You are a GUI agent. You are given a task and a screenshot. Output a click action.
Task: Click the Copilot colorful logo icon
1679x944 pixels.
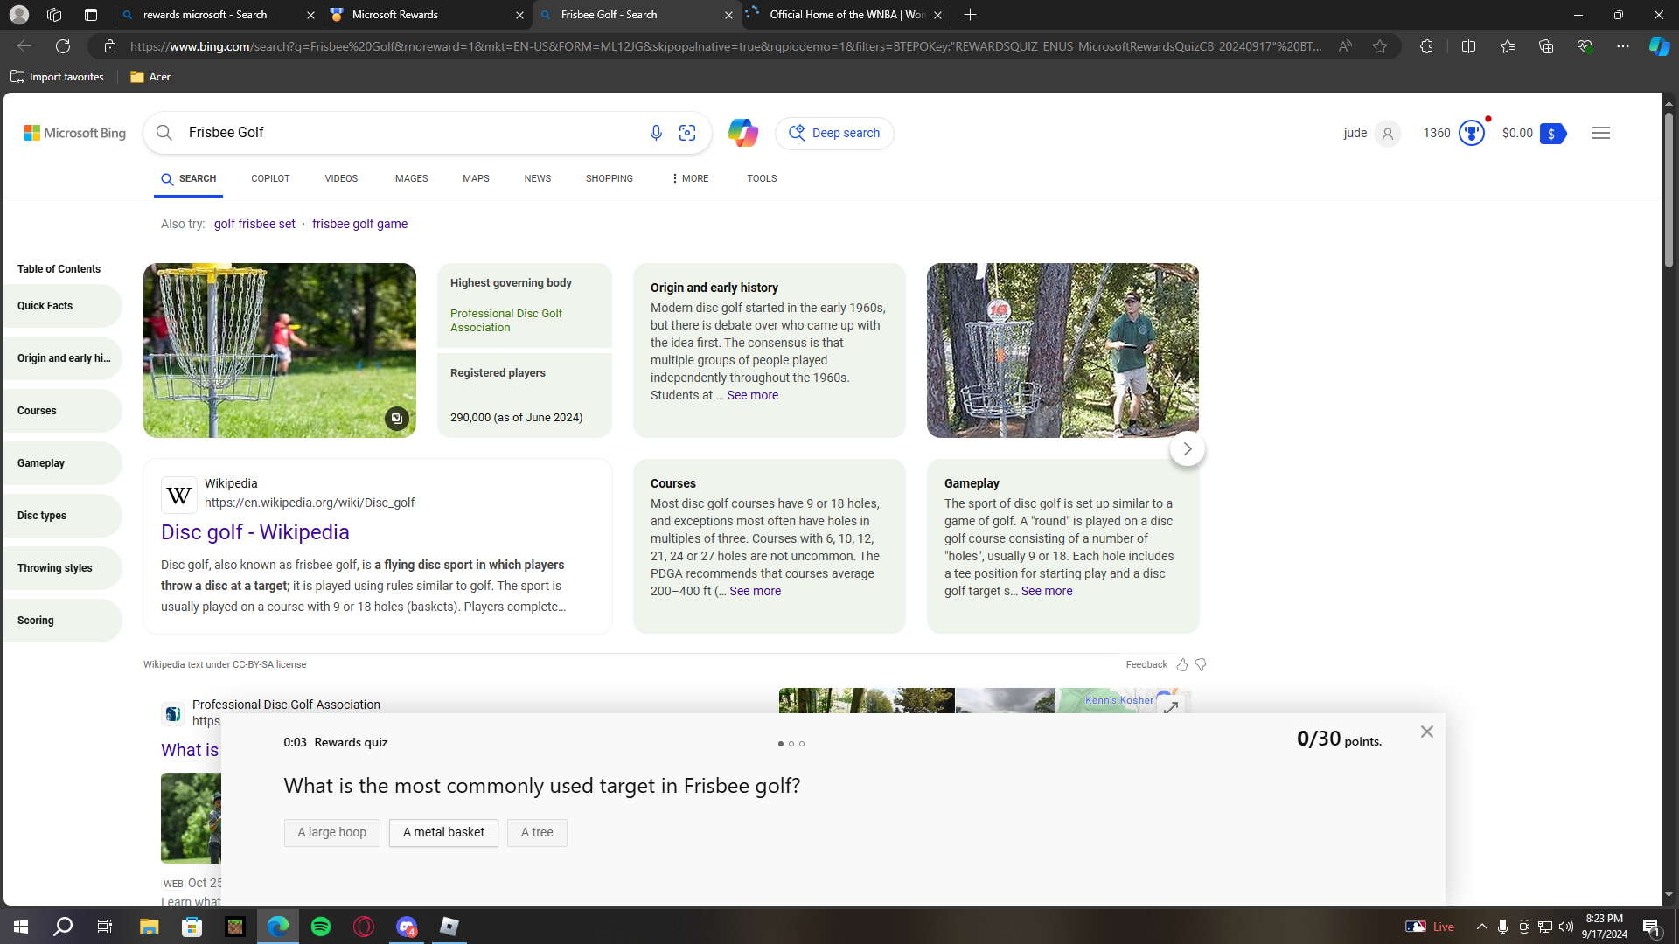point(742,133)
